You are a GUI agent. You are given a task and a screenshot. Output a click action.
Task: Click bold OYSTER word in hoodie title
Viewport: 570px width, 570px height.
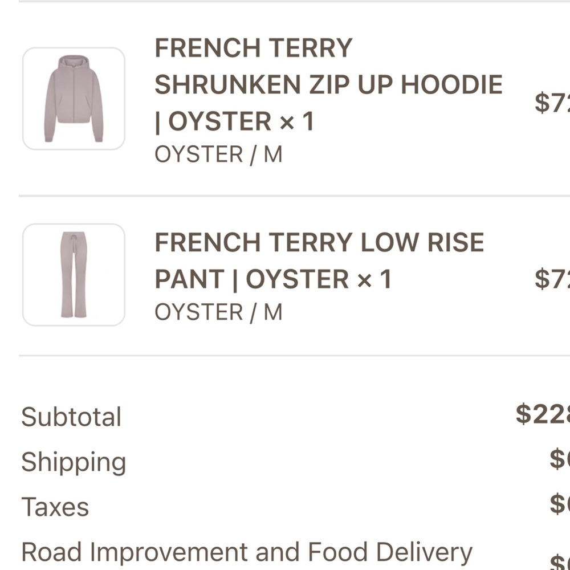click(219, 121)
